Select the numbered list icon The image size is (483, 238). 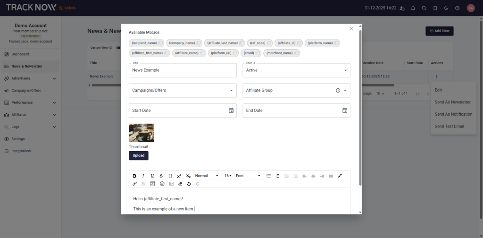click(277, 176)
